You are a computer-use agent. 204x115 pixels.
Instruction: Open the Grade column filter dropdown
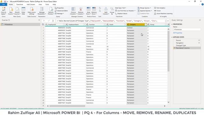[x=125, y=25]
